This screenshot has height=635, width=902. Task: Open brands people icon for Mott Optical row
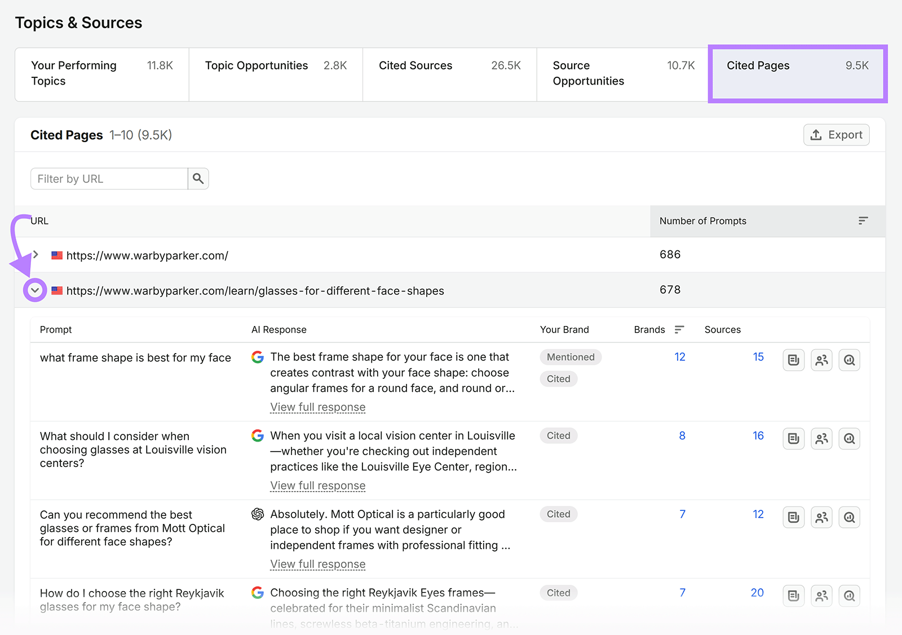click(821, 517)
